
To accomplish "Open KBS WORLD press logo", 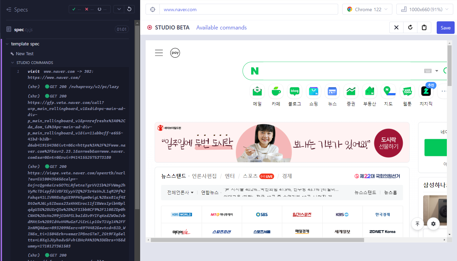I will click(x=181, y=214).
